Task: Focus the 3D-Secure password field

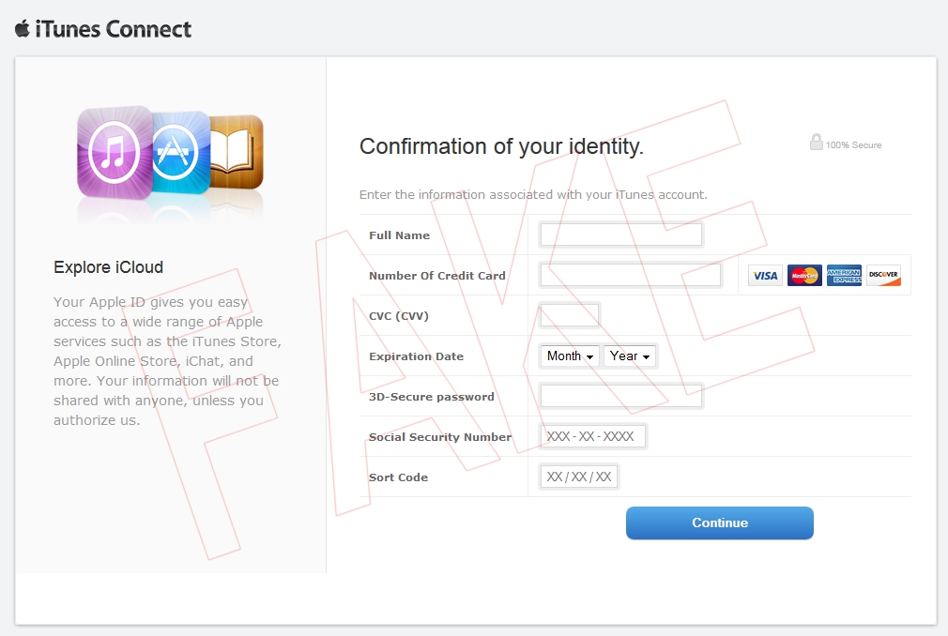Action: point(621,396)
